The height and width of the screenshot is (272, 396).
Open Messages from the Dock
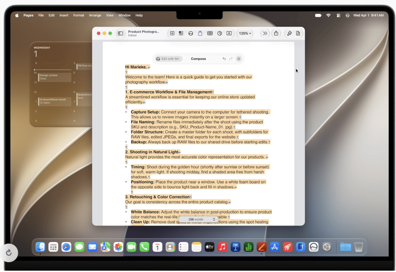(79, 247)
